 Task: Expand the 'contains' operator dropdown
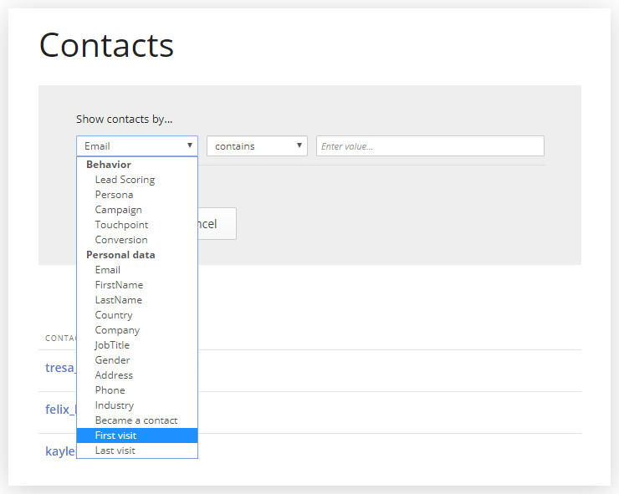(257, 146)
